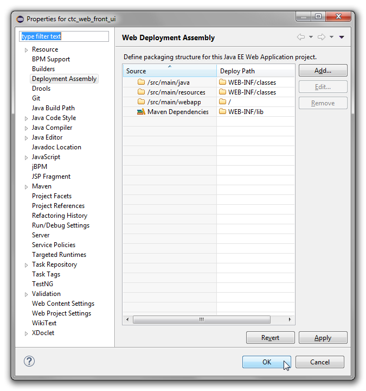The height and width of the screenshot is (391, 366).
Task: Select Java Build Path in the tree
Action: [53, 108]
